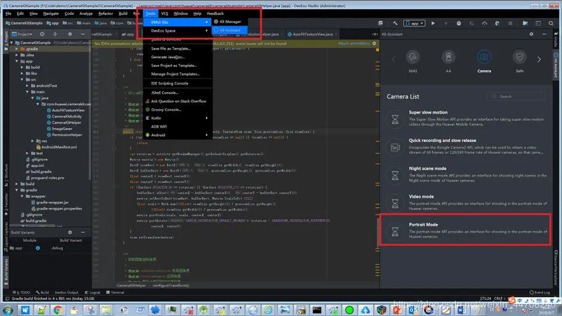Open the Event Log button

(x=540, y=292)
